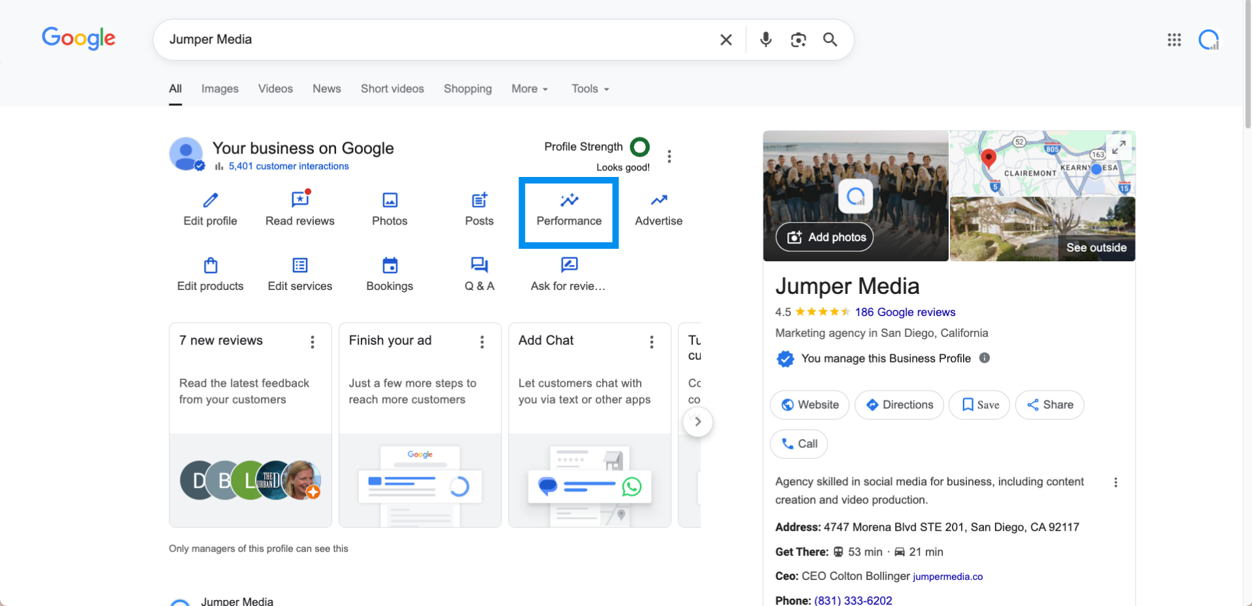This screenshot has width=1252, height=606.
Task: Open the Photos icon in business panel
Action: [x=390, y=200]
